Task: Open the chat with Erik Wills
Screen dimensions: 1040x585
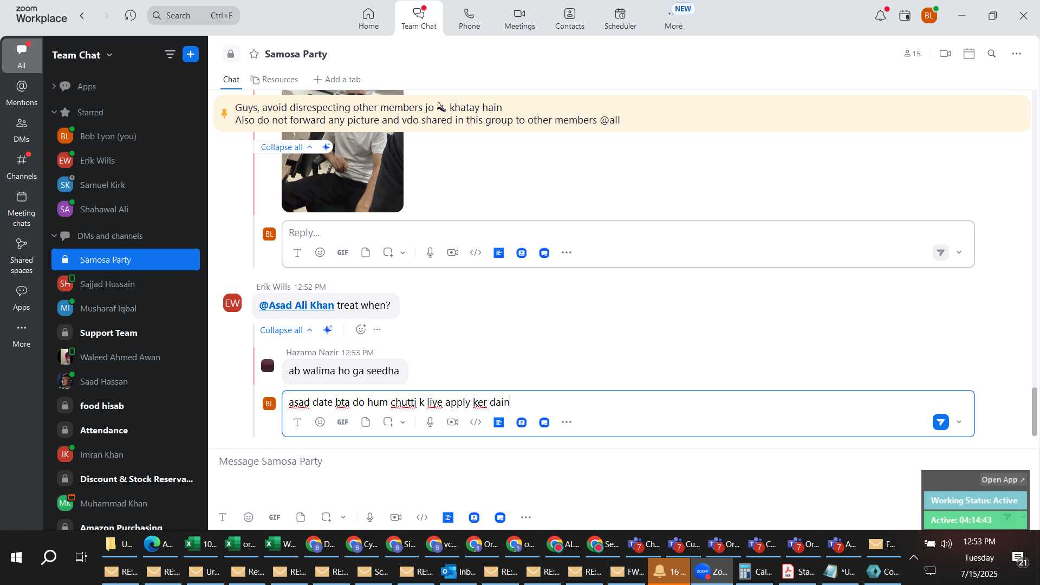Action: pyautogui.click(x=126, y=160)
